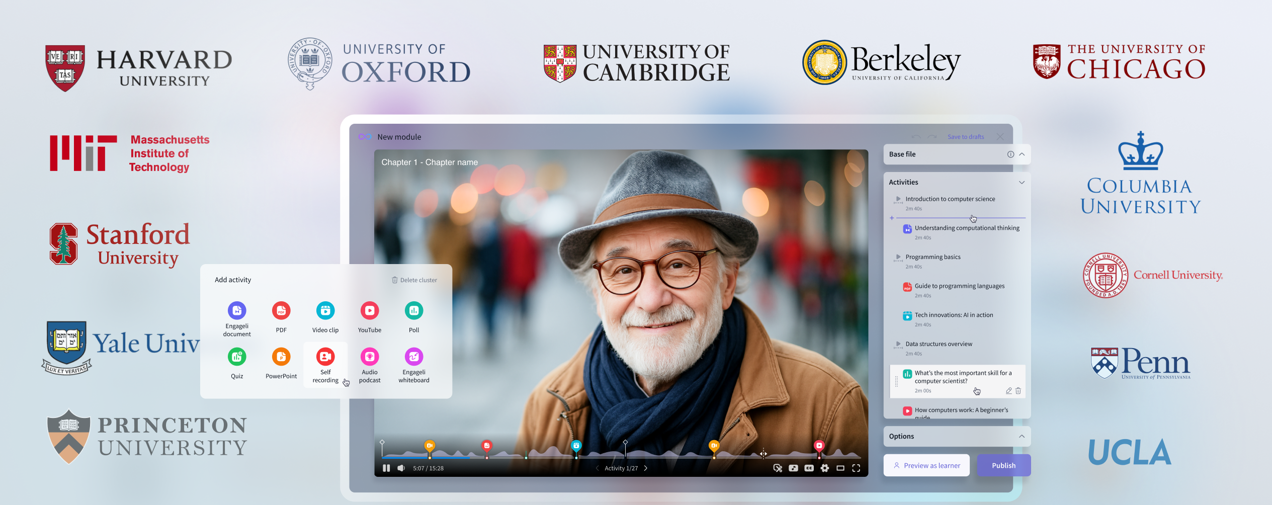This screenshot has width=1272, height=505.
Task: Click the video progress bar
Action: 621,457
